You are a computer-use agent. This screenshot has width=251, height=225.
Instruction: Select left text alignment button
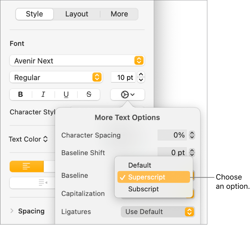27,166
